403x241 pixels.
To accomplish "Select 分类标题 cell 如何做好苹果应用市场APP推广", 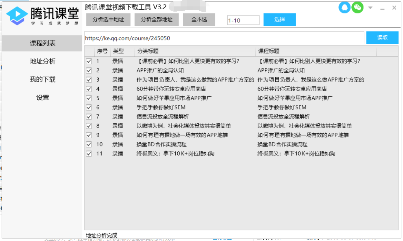I will 174,98.
